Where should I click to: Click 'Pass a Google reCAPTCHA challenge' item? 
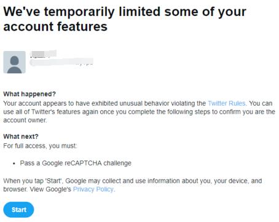tap(76, 163)
